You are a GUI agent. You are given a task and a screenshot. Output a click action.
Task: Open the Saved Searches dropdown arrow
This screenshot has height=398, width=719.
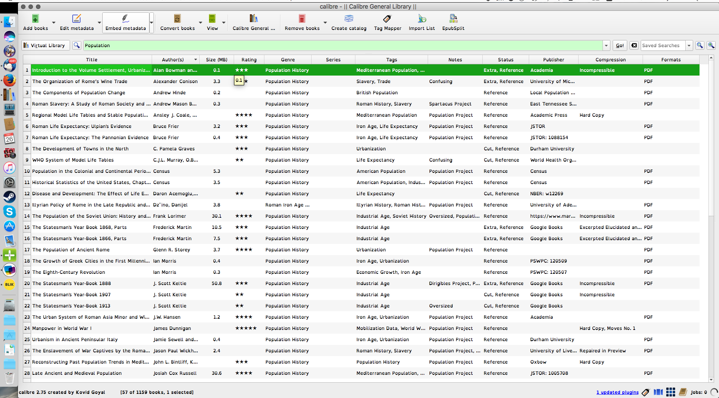click(689, 46)
